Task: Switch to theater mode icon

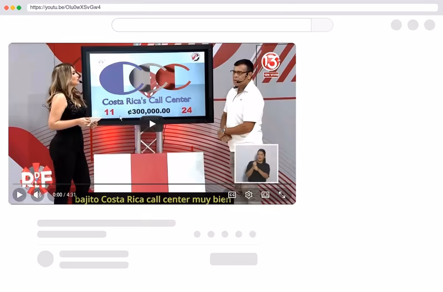Action: pos(265,195)
